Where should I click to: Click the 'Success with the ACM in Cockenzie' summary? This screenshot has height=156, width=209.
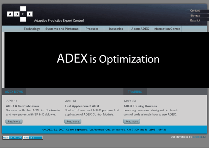tap(33, 112)
